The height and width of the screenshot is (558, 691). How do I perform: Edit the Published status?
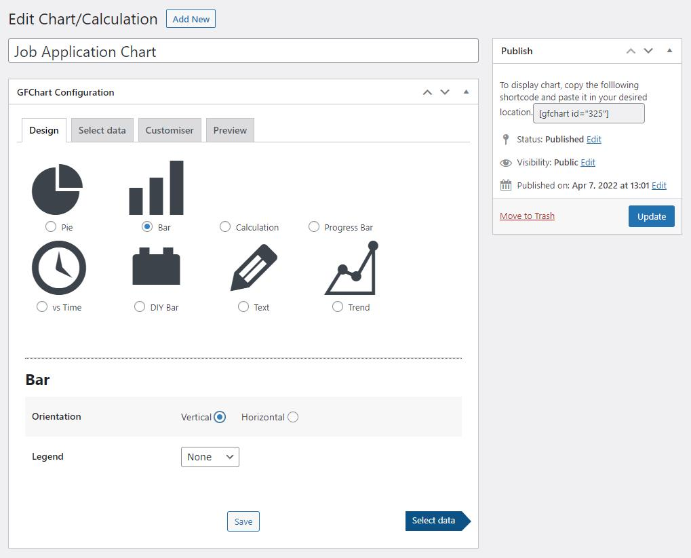(x=593, y=139)
